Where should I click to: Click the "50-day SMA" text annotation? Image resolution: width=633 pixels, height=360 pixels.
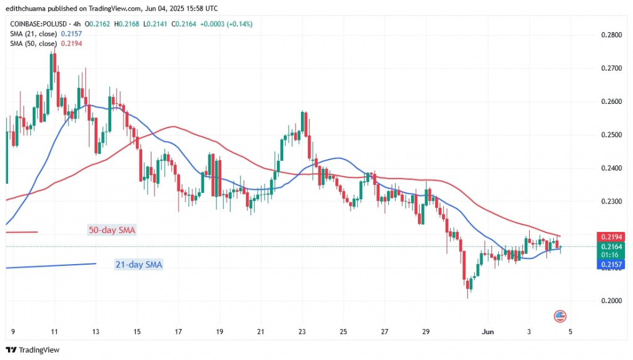point(111,230)
